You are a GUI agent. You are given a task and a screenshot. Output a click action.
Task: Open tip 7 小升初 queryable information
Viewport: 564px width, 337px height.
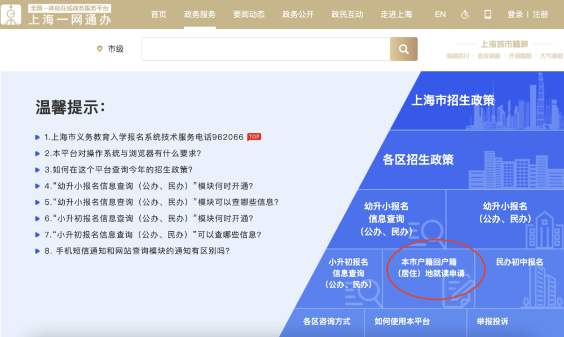153,235
